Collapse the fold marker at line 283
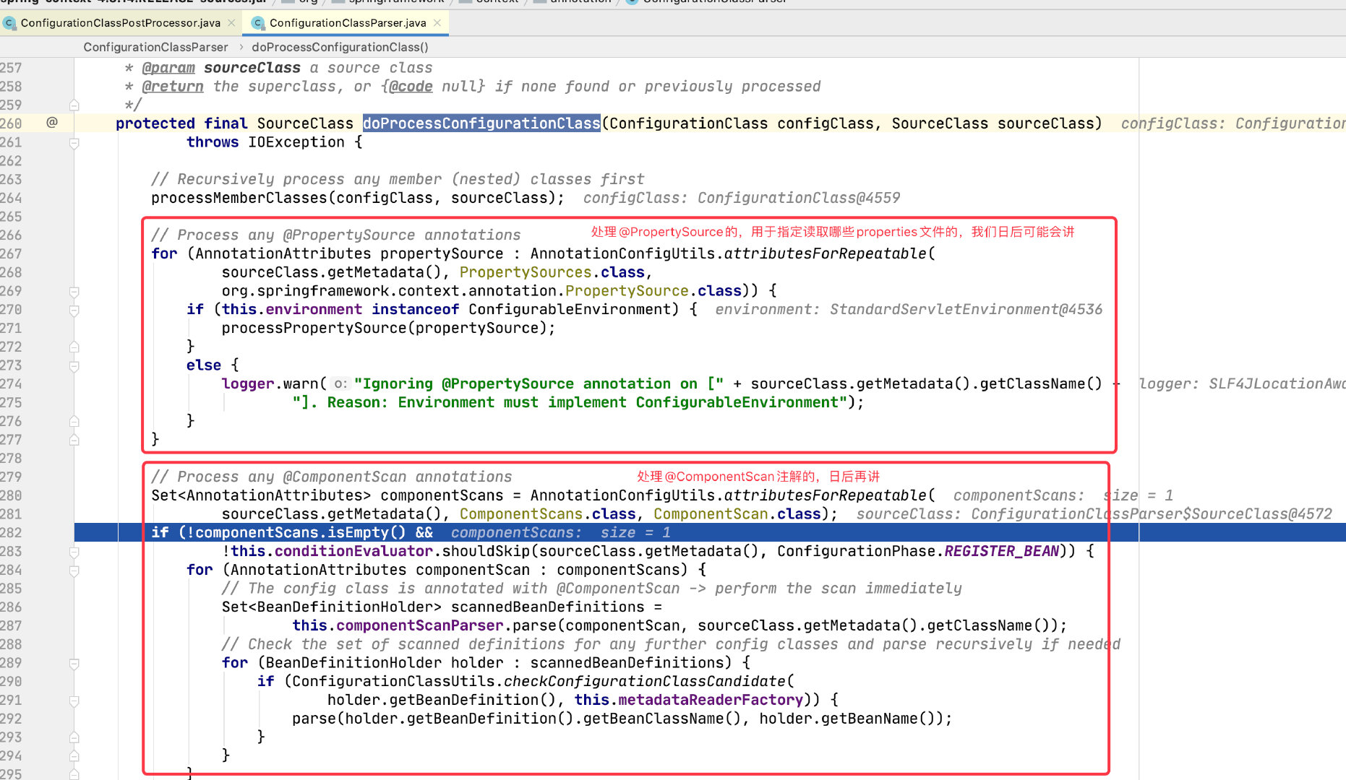 tap(74, 552)
